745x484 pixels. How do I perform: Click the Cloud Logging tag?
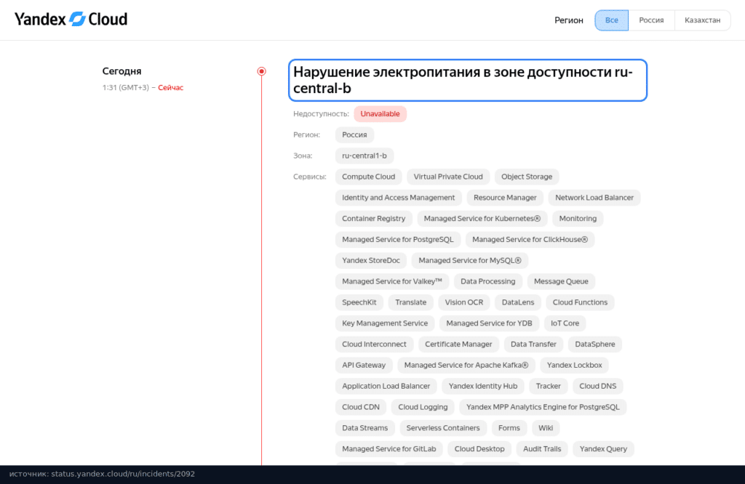click(x=423, y=406)
